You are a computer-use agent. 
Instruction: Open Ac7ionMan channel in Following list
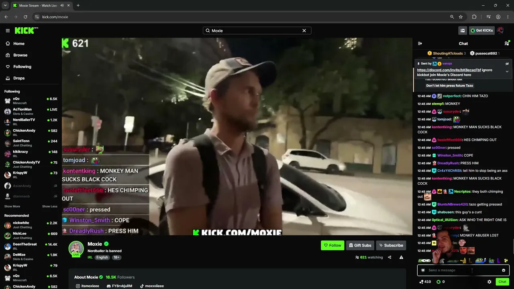coord(31,111)
